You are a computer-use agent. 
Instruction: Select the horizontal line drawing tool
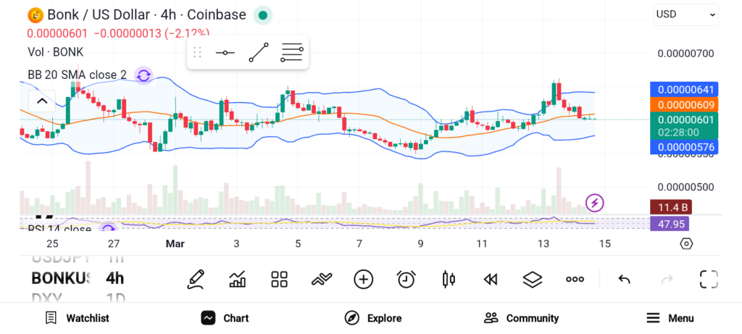coord(225,53)
